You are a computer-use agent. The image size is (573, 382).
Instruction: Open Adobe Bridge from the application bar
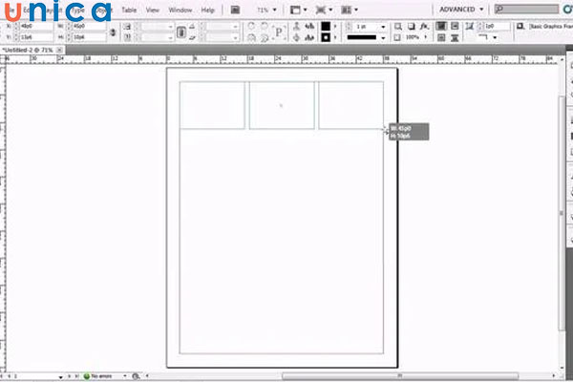[235, 10]
